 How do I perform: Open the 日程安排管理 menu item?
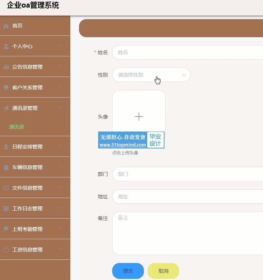click(x=35, y=147)
